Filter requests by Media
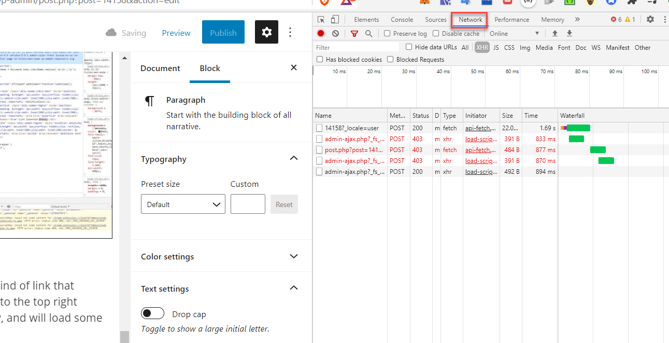 pyautogui.click(x=544, y=47)
